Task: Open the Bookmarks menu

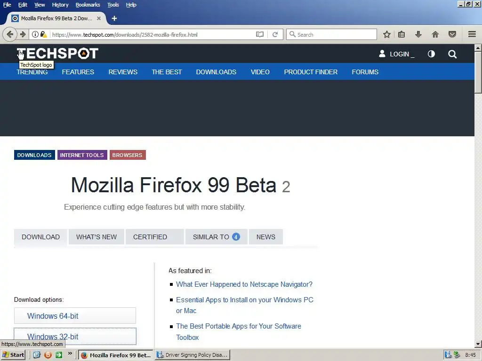Action: click(88, 5)
